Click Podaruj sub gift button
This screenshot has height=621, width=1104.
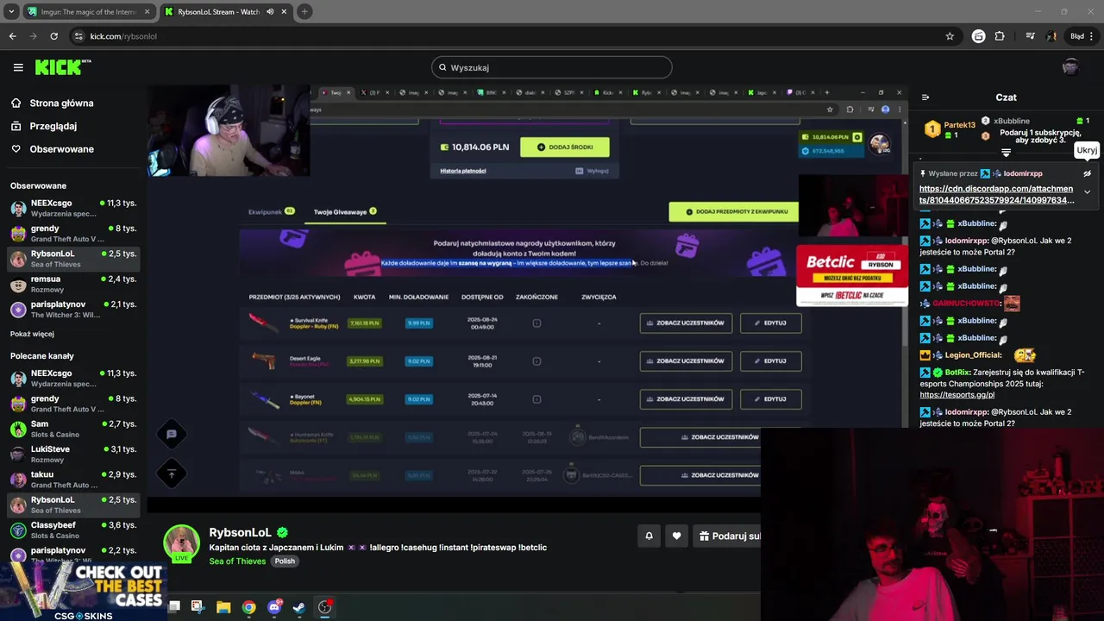[728, 536]
